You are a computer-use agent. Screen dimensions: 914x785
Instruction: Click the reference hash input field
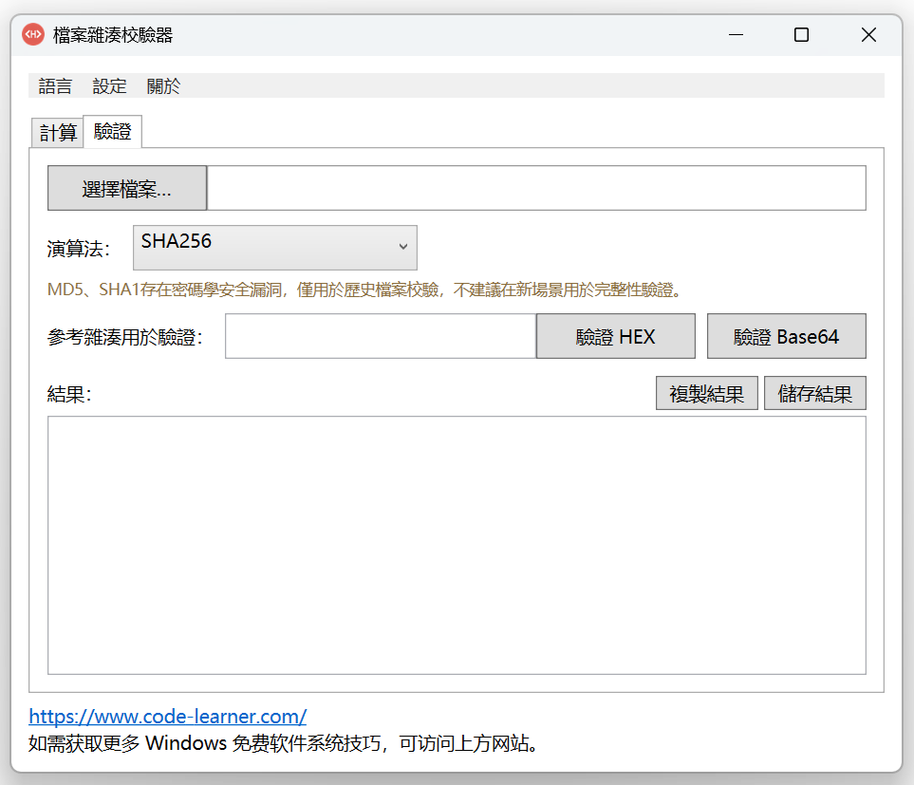[380, 336]
